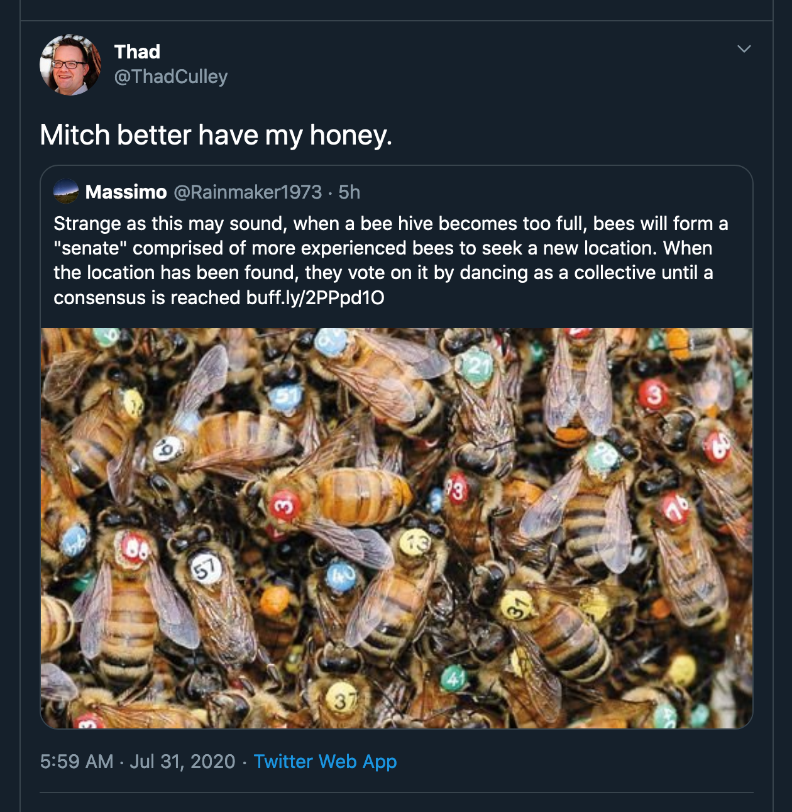Select the text Mitch better have my honey
This screenshot has height=812, width=792.
(216, 133)
